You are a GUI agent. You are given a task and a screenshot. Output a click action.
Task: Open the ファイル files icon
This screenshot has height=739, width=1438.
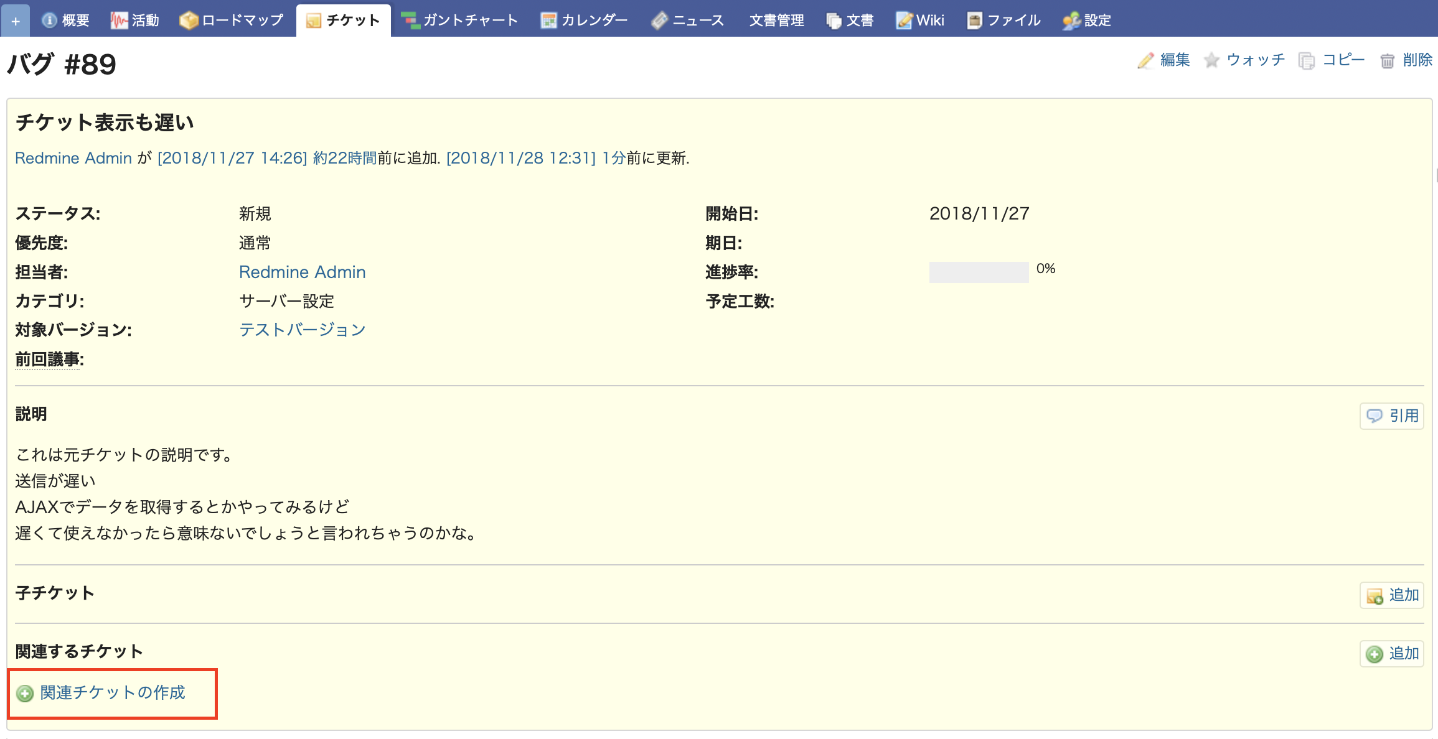(x=973, y=19)
